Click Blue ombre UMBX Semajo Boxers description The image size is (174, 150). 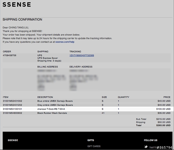click(x=55, y=101)
